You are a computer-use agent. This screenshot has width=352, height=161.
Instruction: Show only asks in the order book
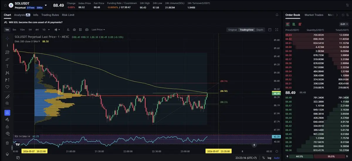pos(299,24)
